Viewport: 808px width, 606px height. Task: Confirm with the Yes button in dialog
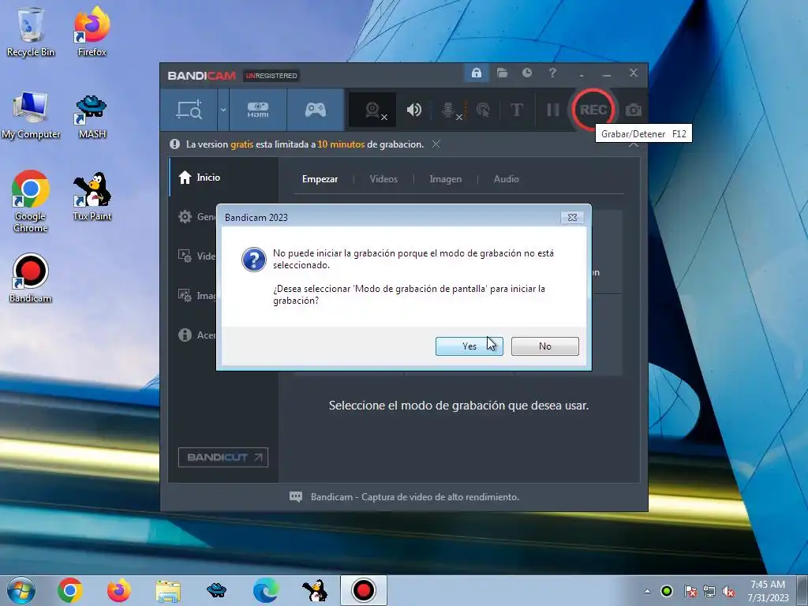[469, 346]
